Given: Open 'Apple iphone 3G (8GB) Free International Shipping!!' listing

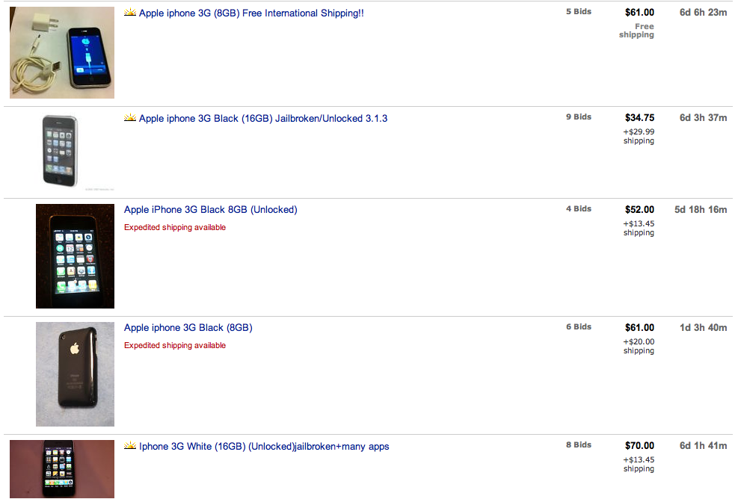Looking at the screenshot, I should click(251, 13).
